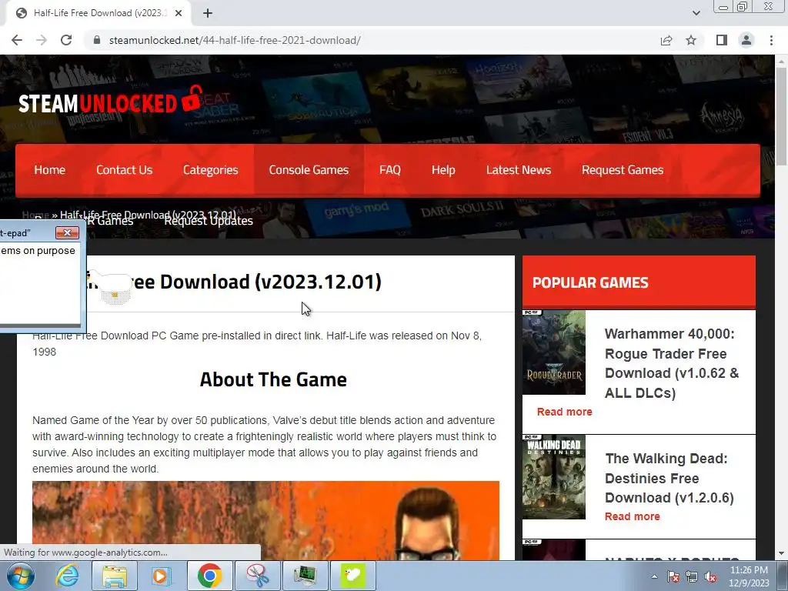The height and width of the screenshot is (591, 788).
Task: Click the browser forward arrow
Action: click(42, 40)
